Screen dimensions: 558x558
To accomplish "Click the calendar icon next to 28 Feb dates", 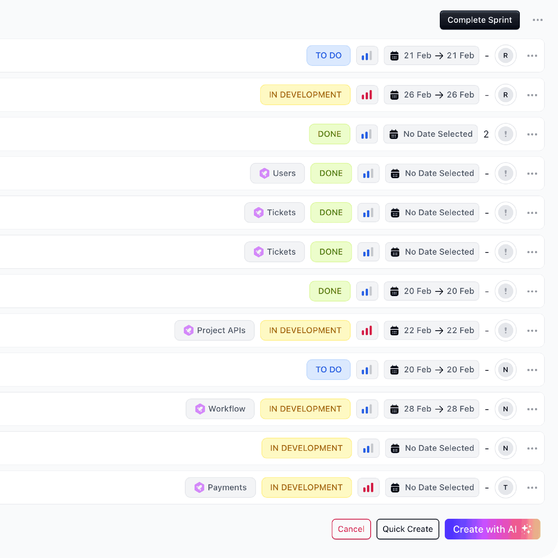I will 395,409.
